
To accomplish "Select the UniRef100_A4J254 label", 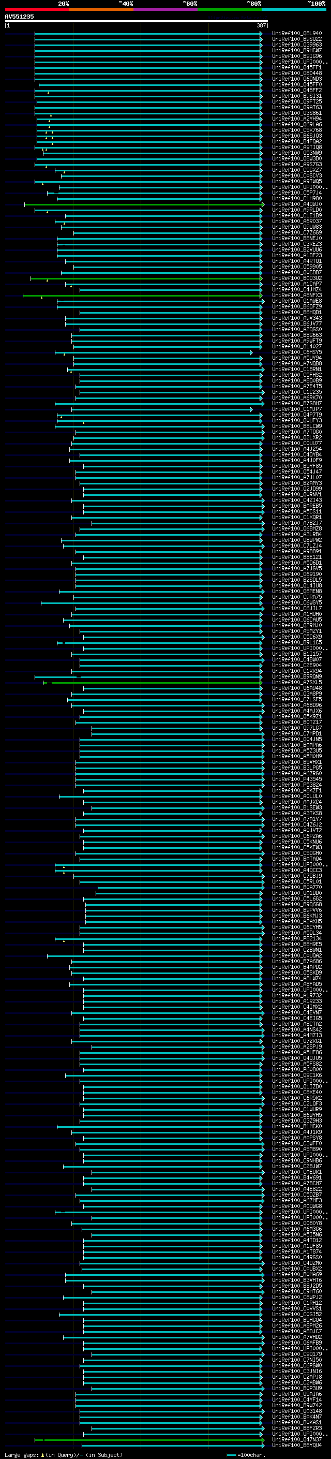I will 297,449.
